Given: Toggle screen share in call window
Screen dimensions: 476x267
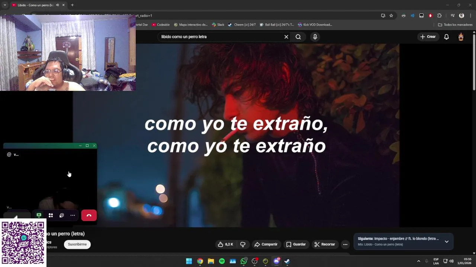Looking at the screenshot, I should click(39, 215).
